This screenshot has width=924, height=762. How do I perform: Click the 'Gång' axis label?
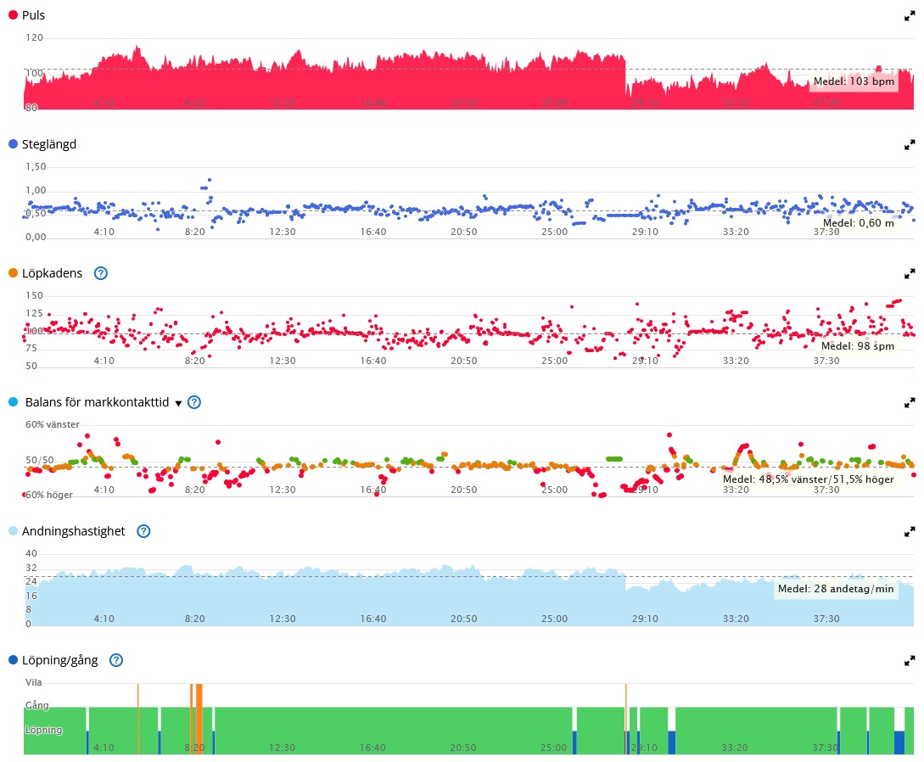click(36, 705)
